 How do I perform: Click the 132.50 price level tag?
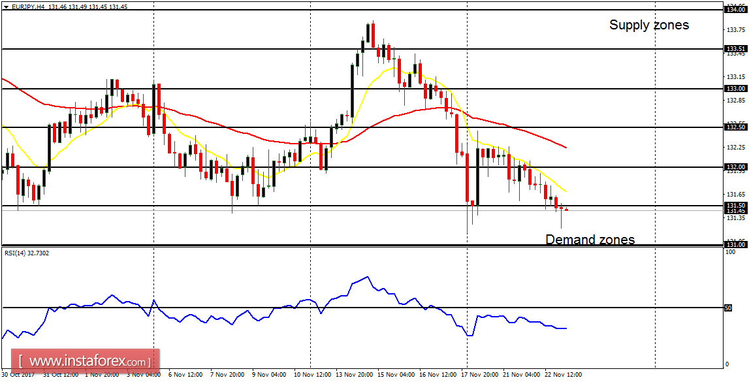coord(736,127)
